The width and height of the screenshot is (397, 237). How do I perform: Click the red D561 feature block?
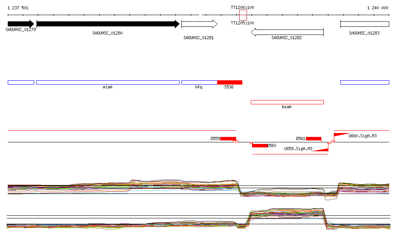pyautogui.click(x=314, y=138)
